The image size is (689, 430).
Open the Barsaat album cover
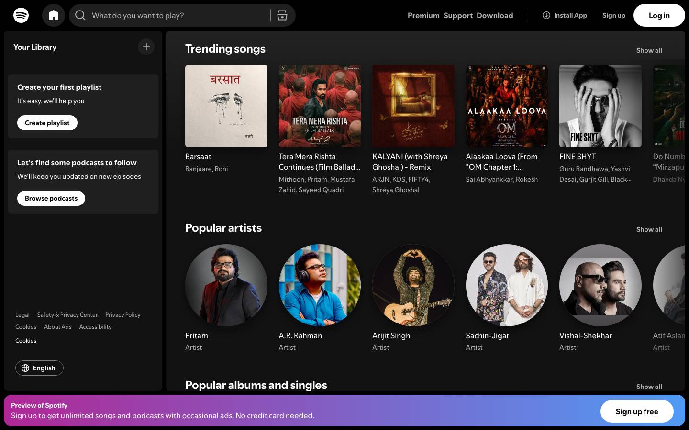tap(226, 106)
